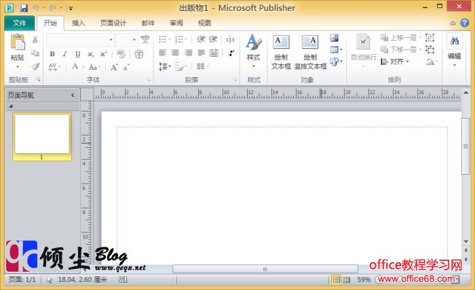The width and height of the screenshot is (475, 290).
Task: Click the Save icon in quick access toolbar
Action: 24,8
